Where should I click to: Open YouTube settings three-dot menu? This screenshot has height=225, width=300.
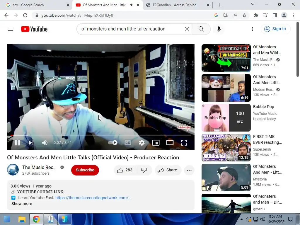click(252, 29)
